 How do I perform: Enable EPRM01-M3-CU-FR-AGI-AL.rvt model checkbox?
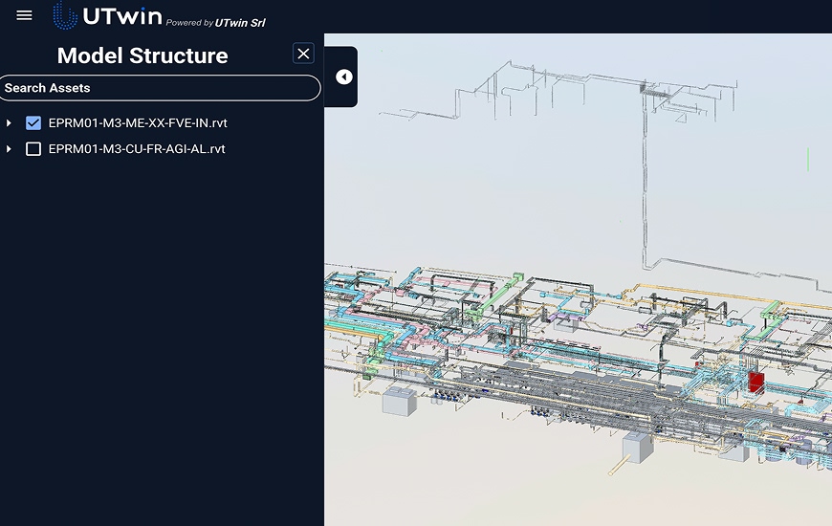point(33,149)
